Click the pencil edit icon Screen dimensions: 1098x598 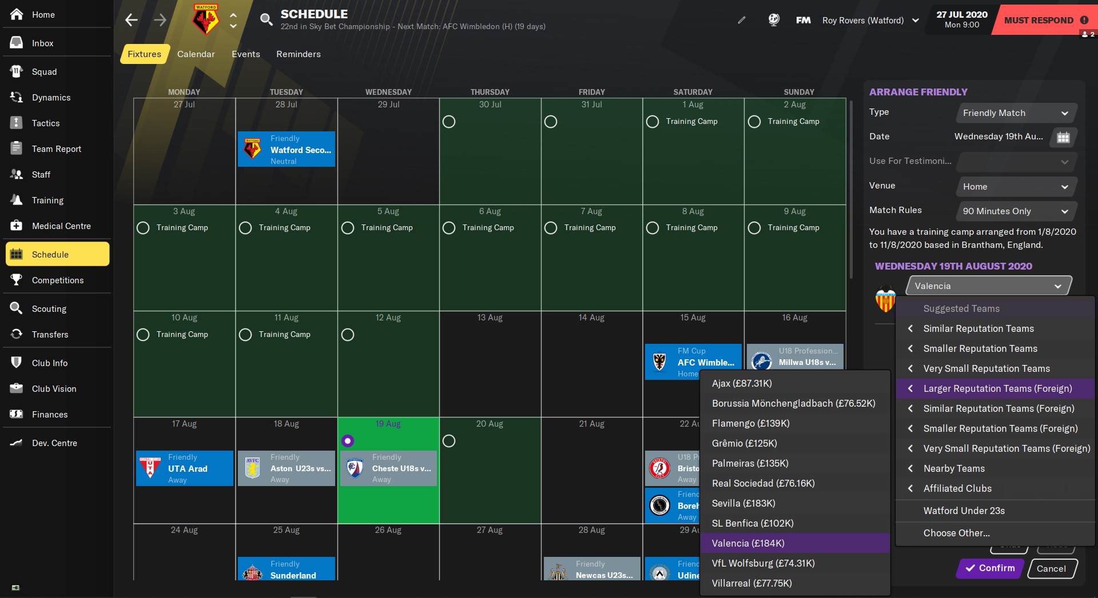742,20
